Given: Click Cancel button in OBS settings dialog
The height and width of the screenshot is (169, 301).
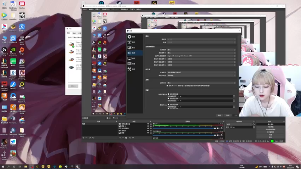Looking at the screenshot, I should [x=228, y=115].
